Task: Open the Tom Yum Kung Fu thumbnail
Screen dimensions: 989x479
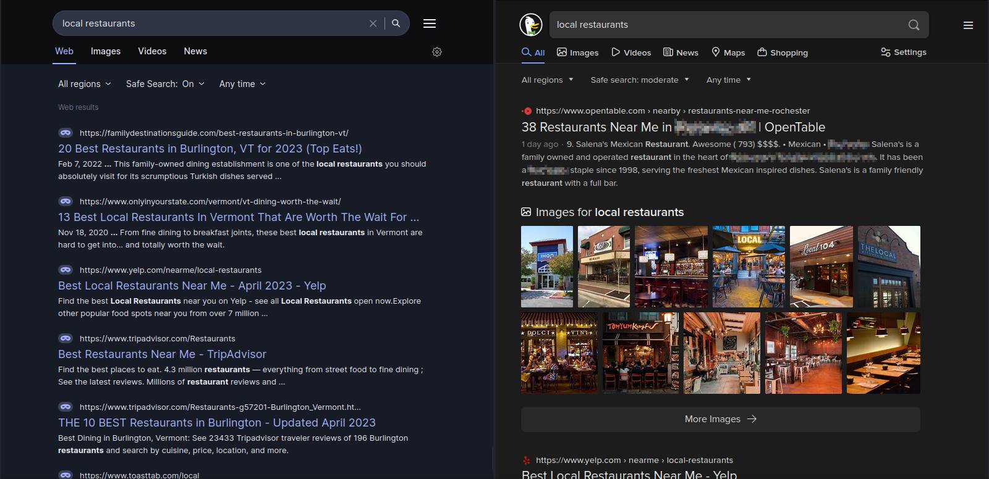Action: click(640, 353)
